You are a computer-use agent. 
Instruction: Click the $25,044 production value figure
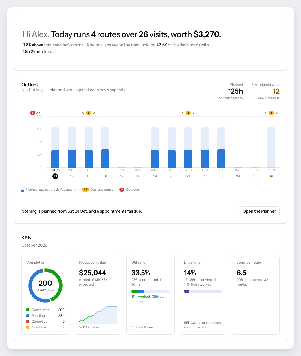(93, 273)
